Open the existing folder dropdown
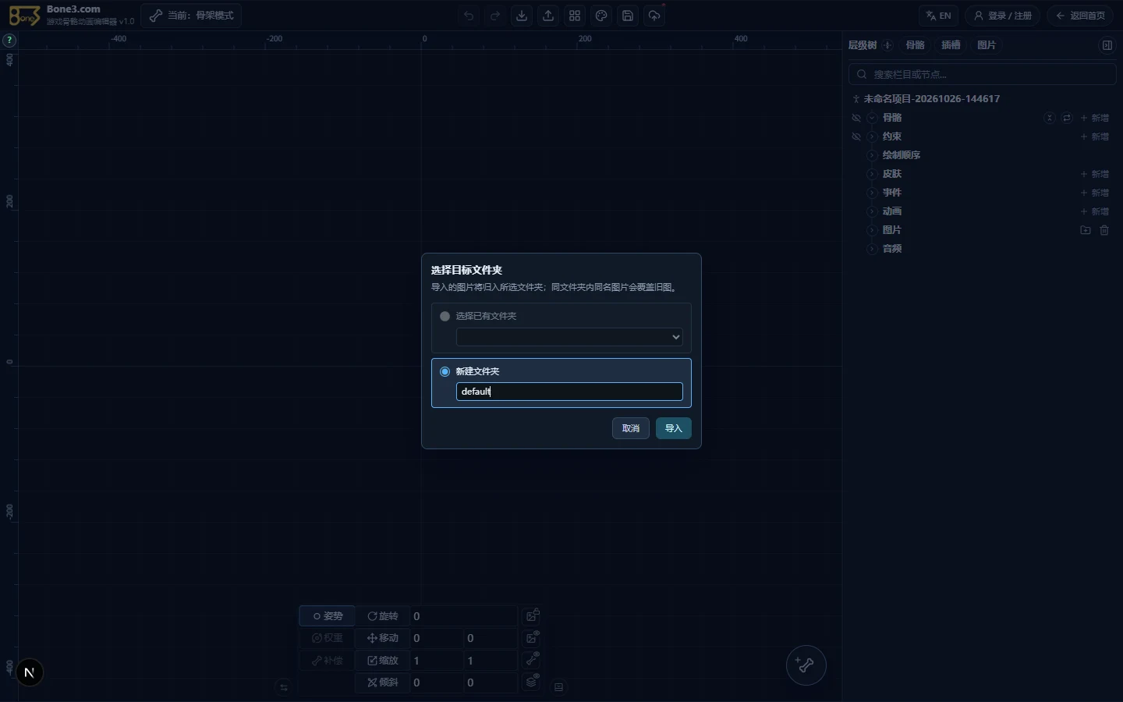1123x702 pixels. [569, 337]
